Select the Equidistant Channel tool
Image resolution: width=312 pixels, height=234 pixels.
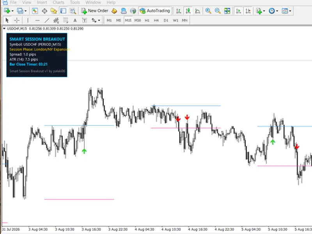pos(56,20)
